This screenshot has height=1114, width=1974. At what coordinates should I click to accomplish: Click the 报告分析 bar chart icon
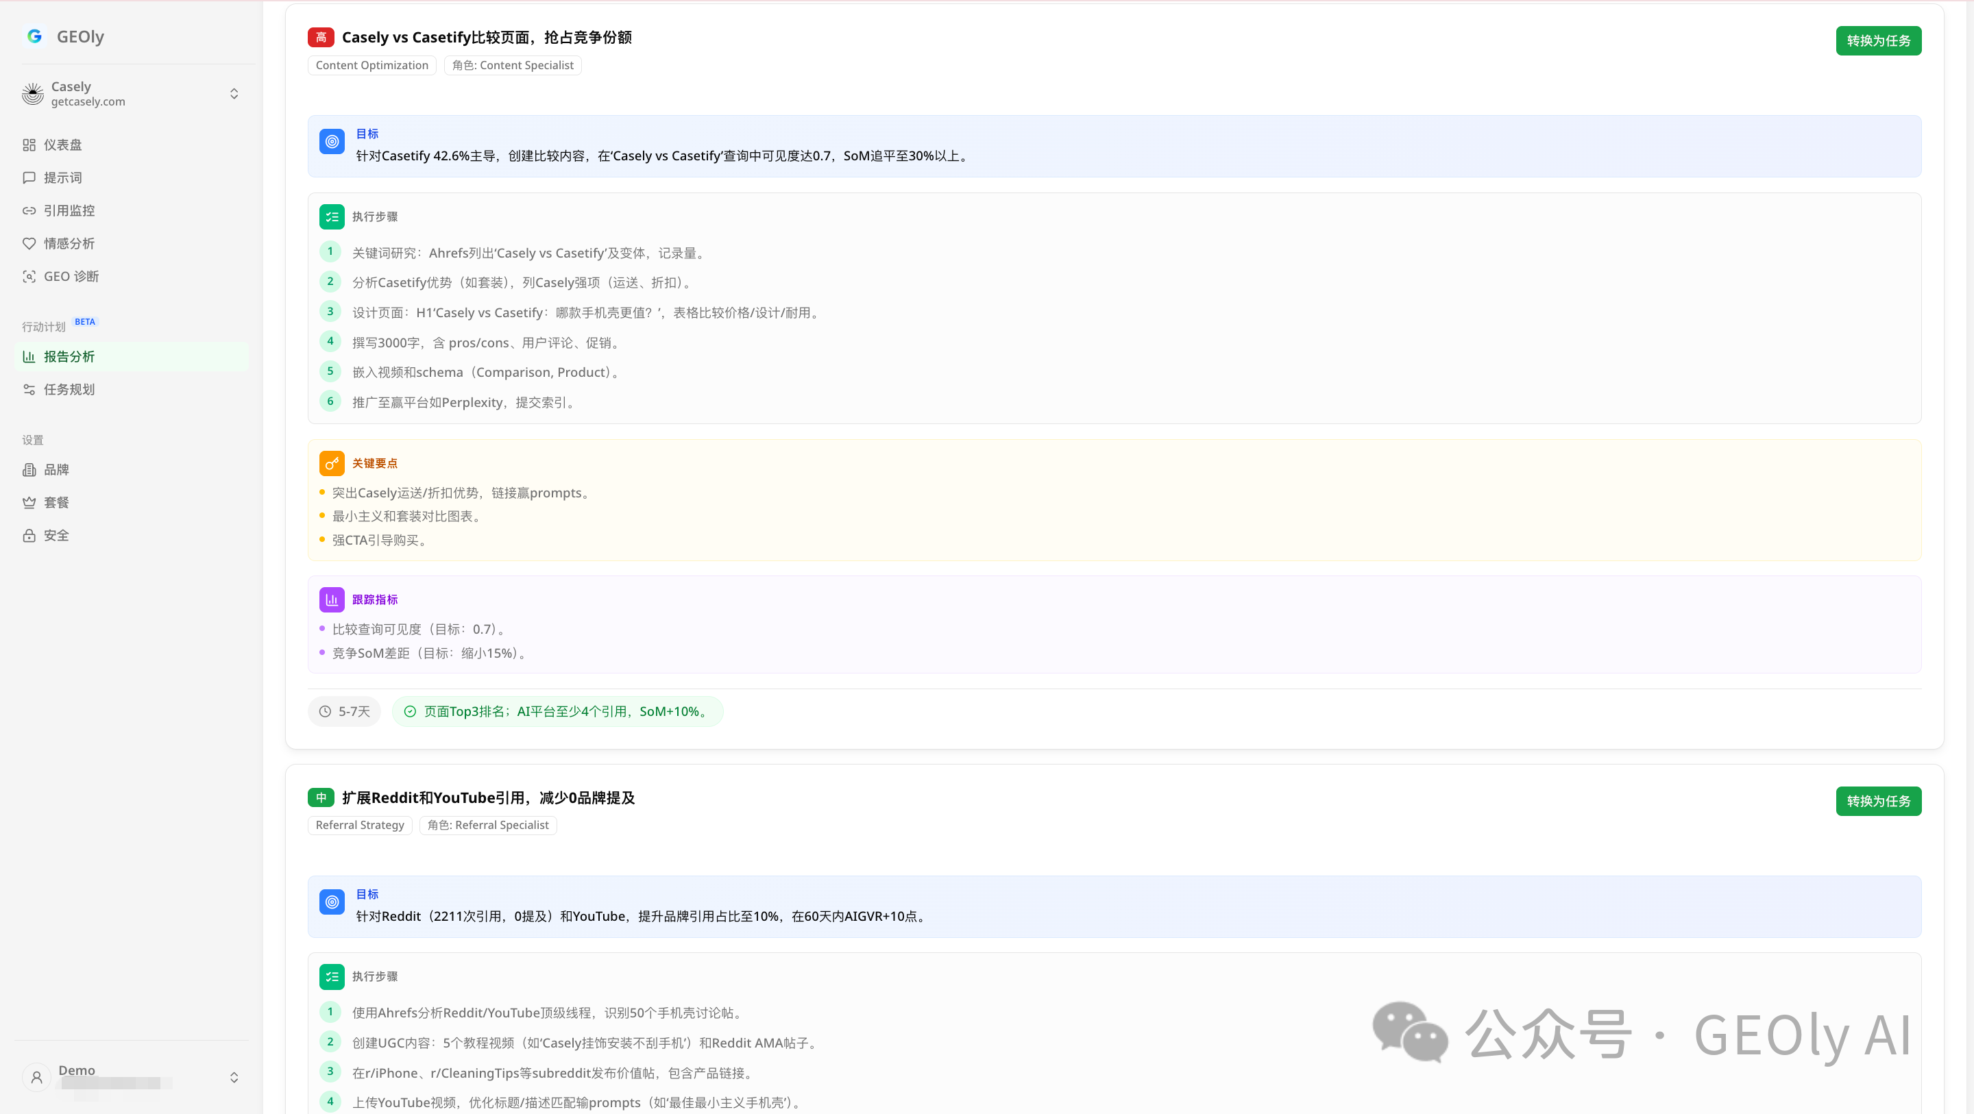coord(29,356)
